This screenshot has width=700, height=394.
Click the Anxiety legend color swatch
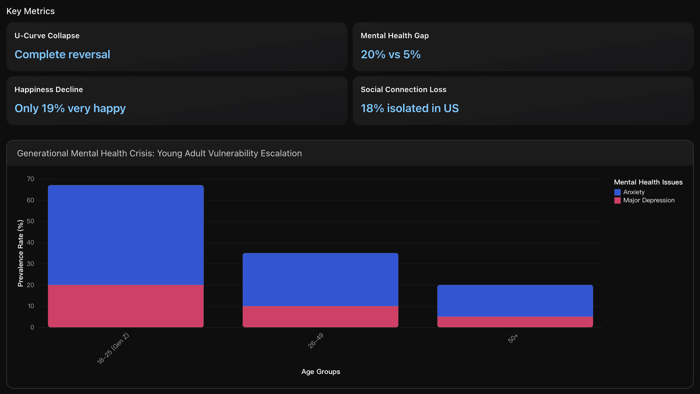pyautogui.click(x=617, y=192)
